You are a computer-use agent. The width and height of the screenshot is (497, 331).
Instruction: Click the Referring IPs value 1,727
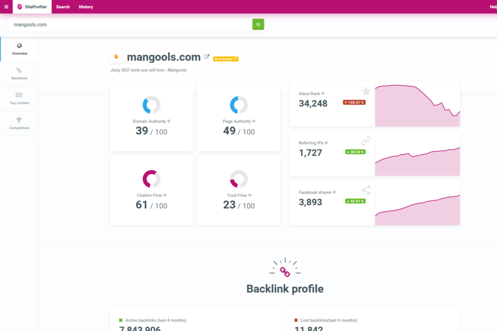(310, 153)
